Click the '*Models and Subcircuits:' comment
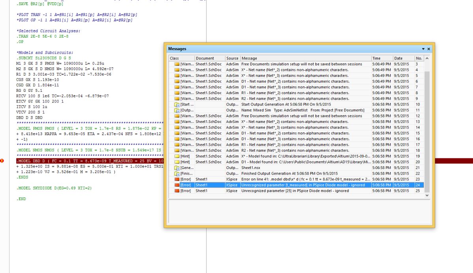The image size is (473, 273). coord(45,52)
